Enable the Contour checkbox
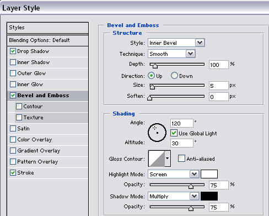Screen dimensions: 269x216 (19, 106)
